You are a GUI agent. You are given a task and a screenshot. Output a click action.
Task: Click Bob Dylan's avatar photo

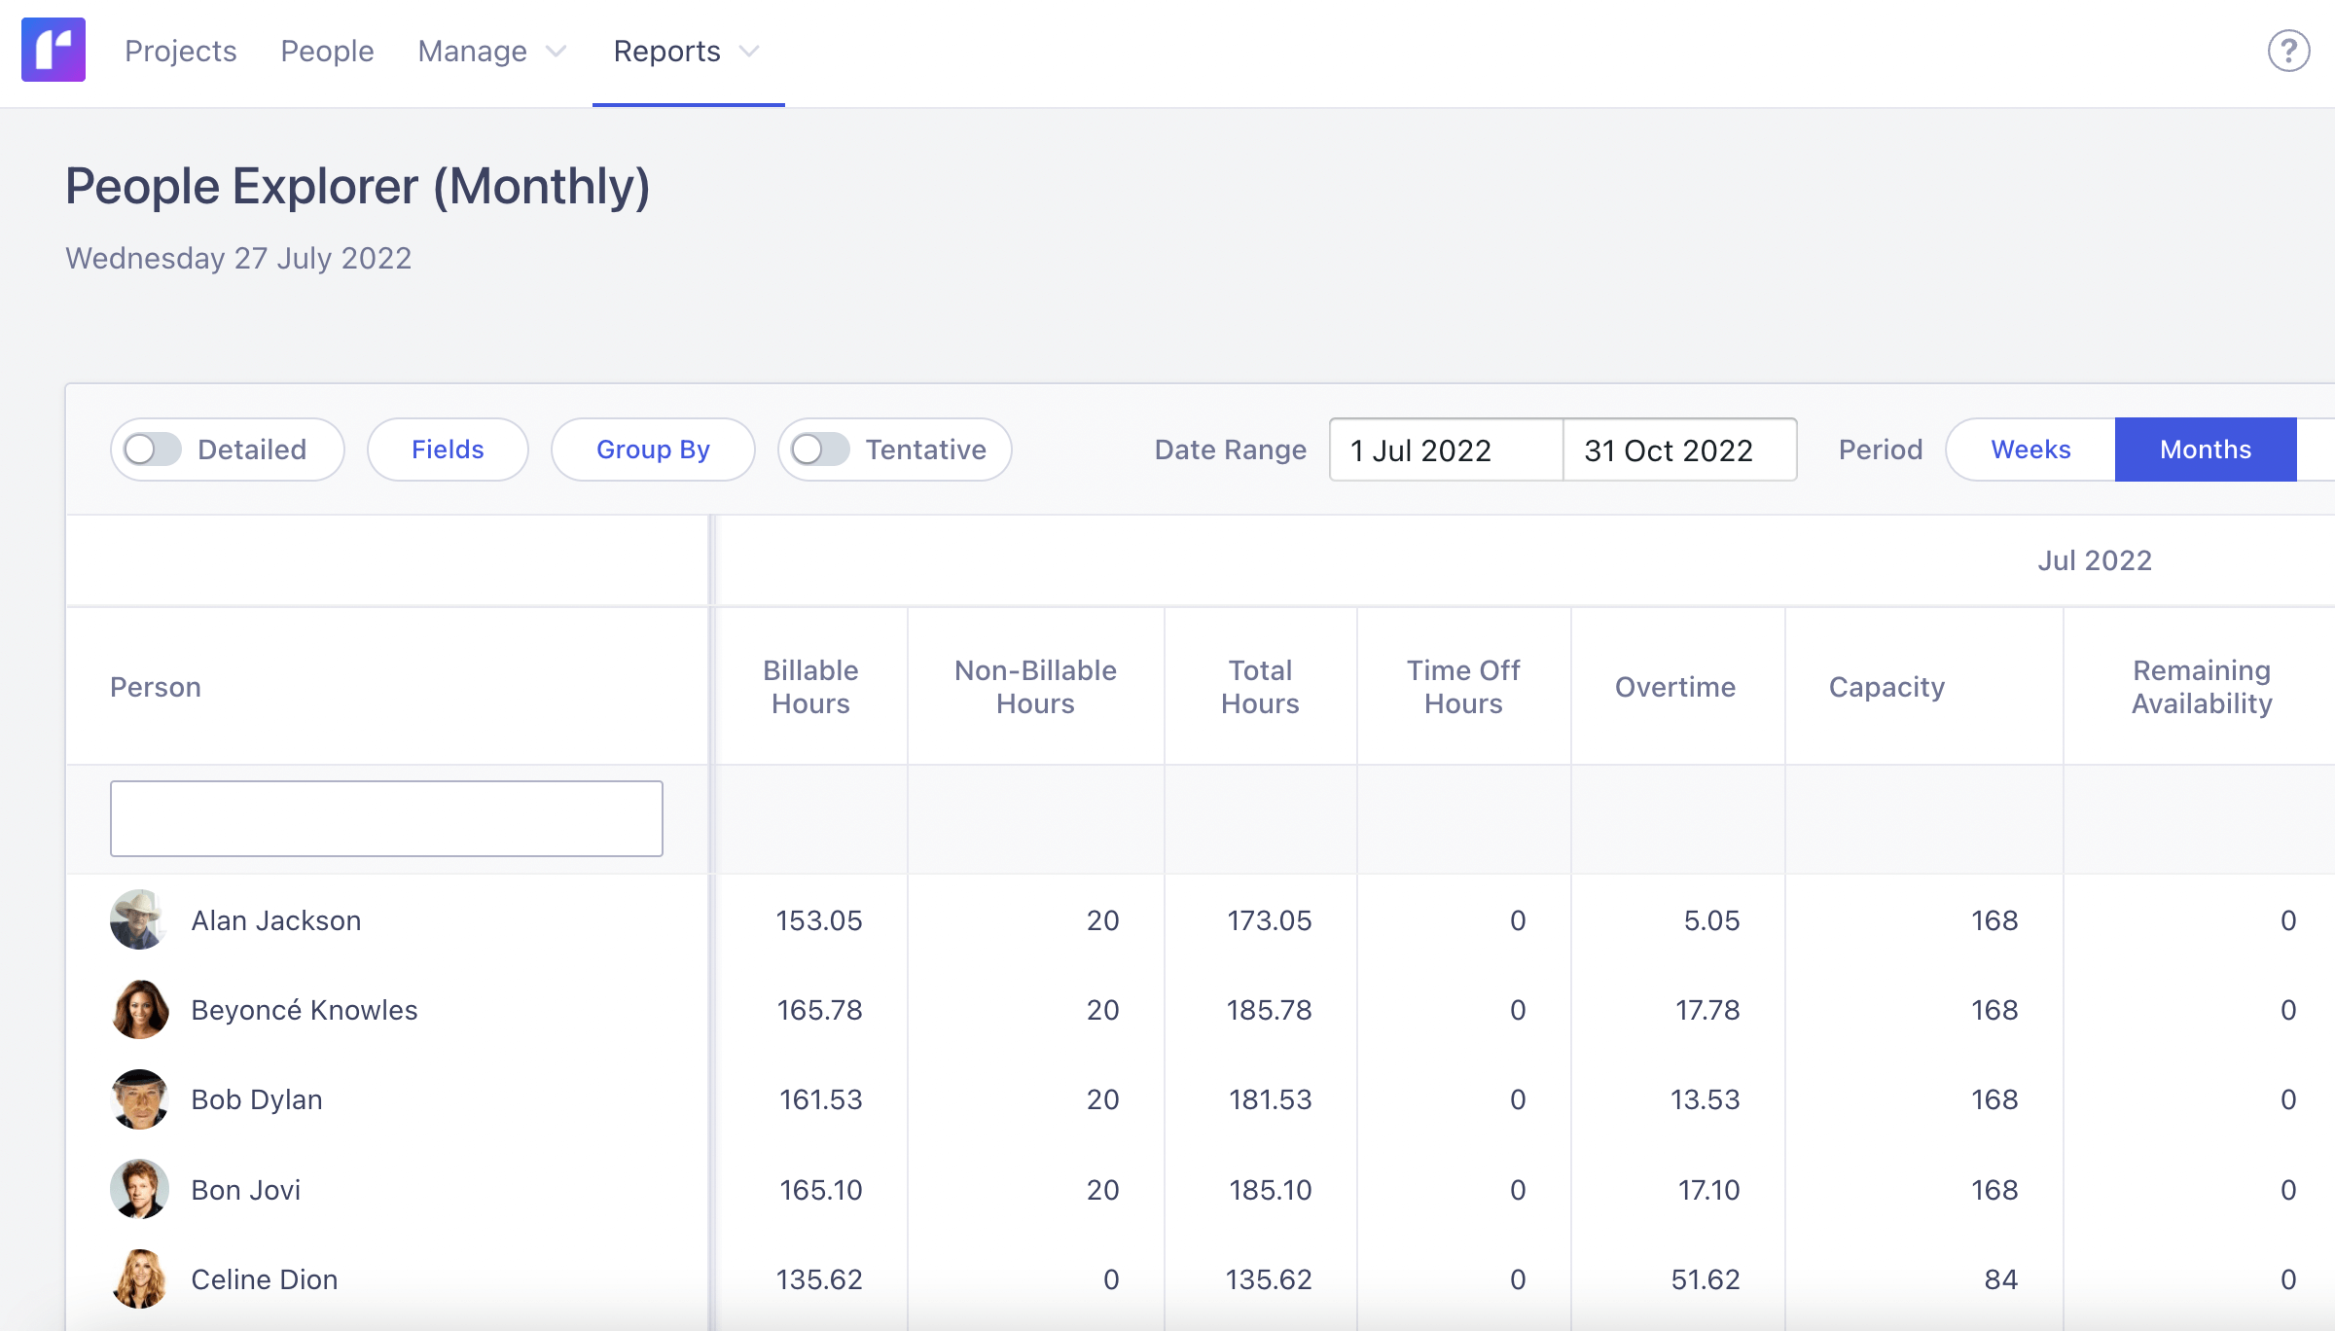139,1099
